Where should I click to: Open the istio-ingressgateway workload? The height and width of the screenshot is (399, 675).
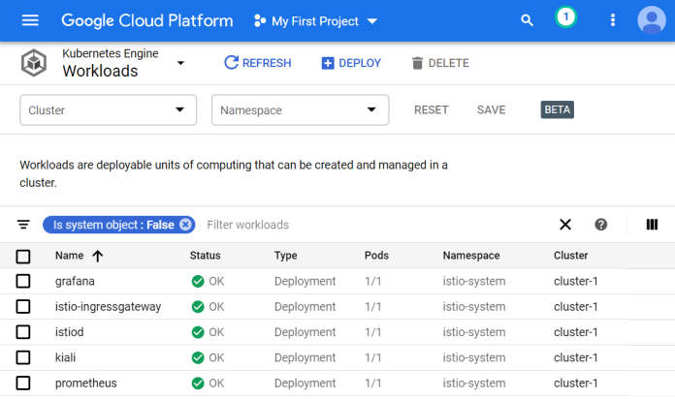(108, 307)
